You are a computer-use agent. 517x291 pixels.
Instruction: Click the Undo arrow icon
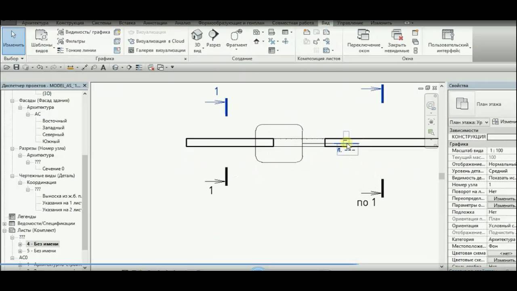[x=39, y=67]
